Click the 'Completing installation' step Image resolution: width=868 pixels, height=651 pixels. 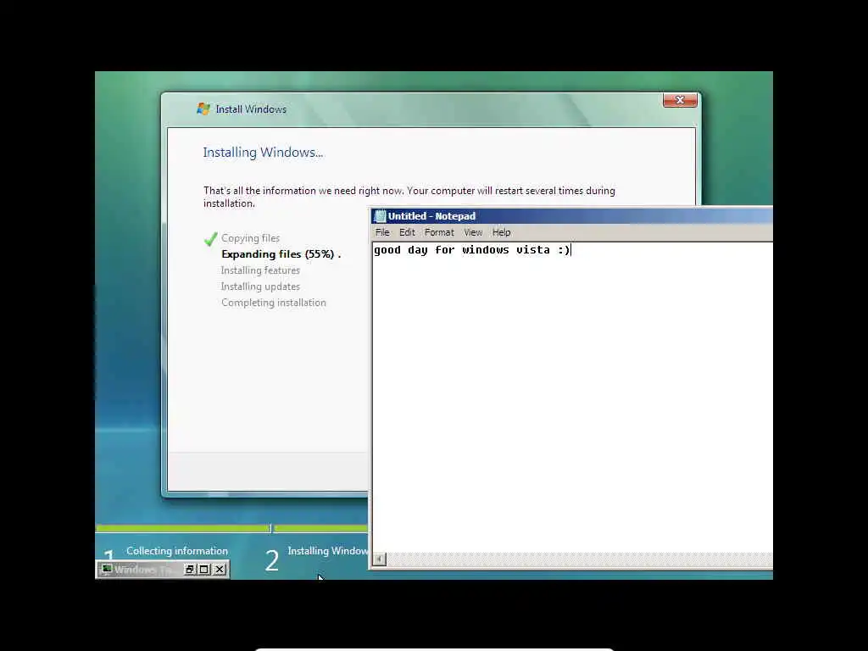[274, 303]
